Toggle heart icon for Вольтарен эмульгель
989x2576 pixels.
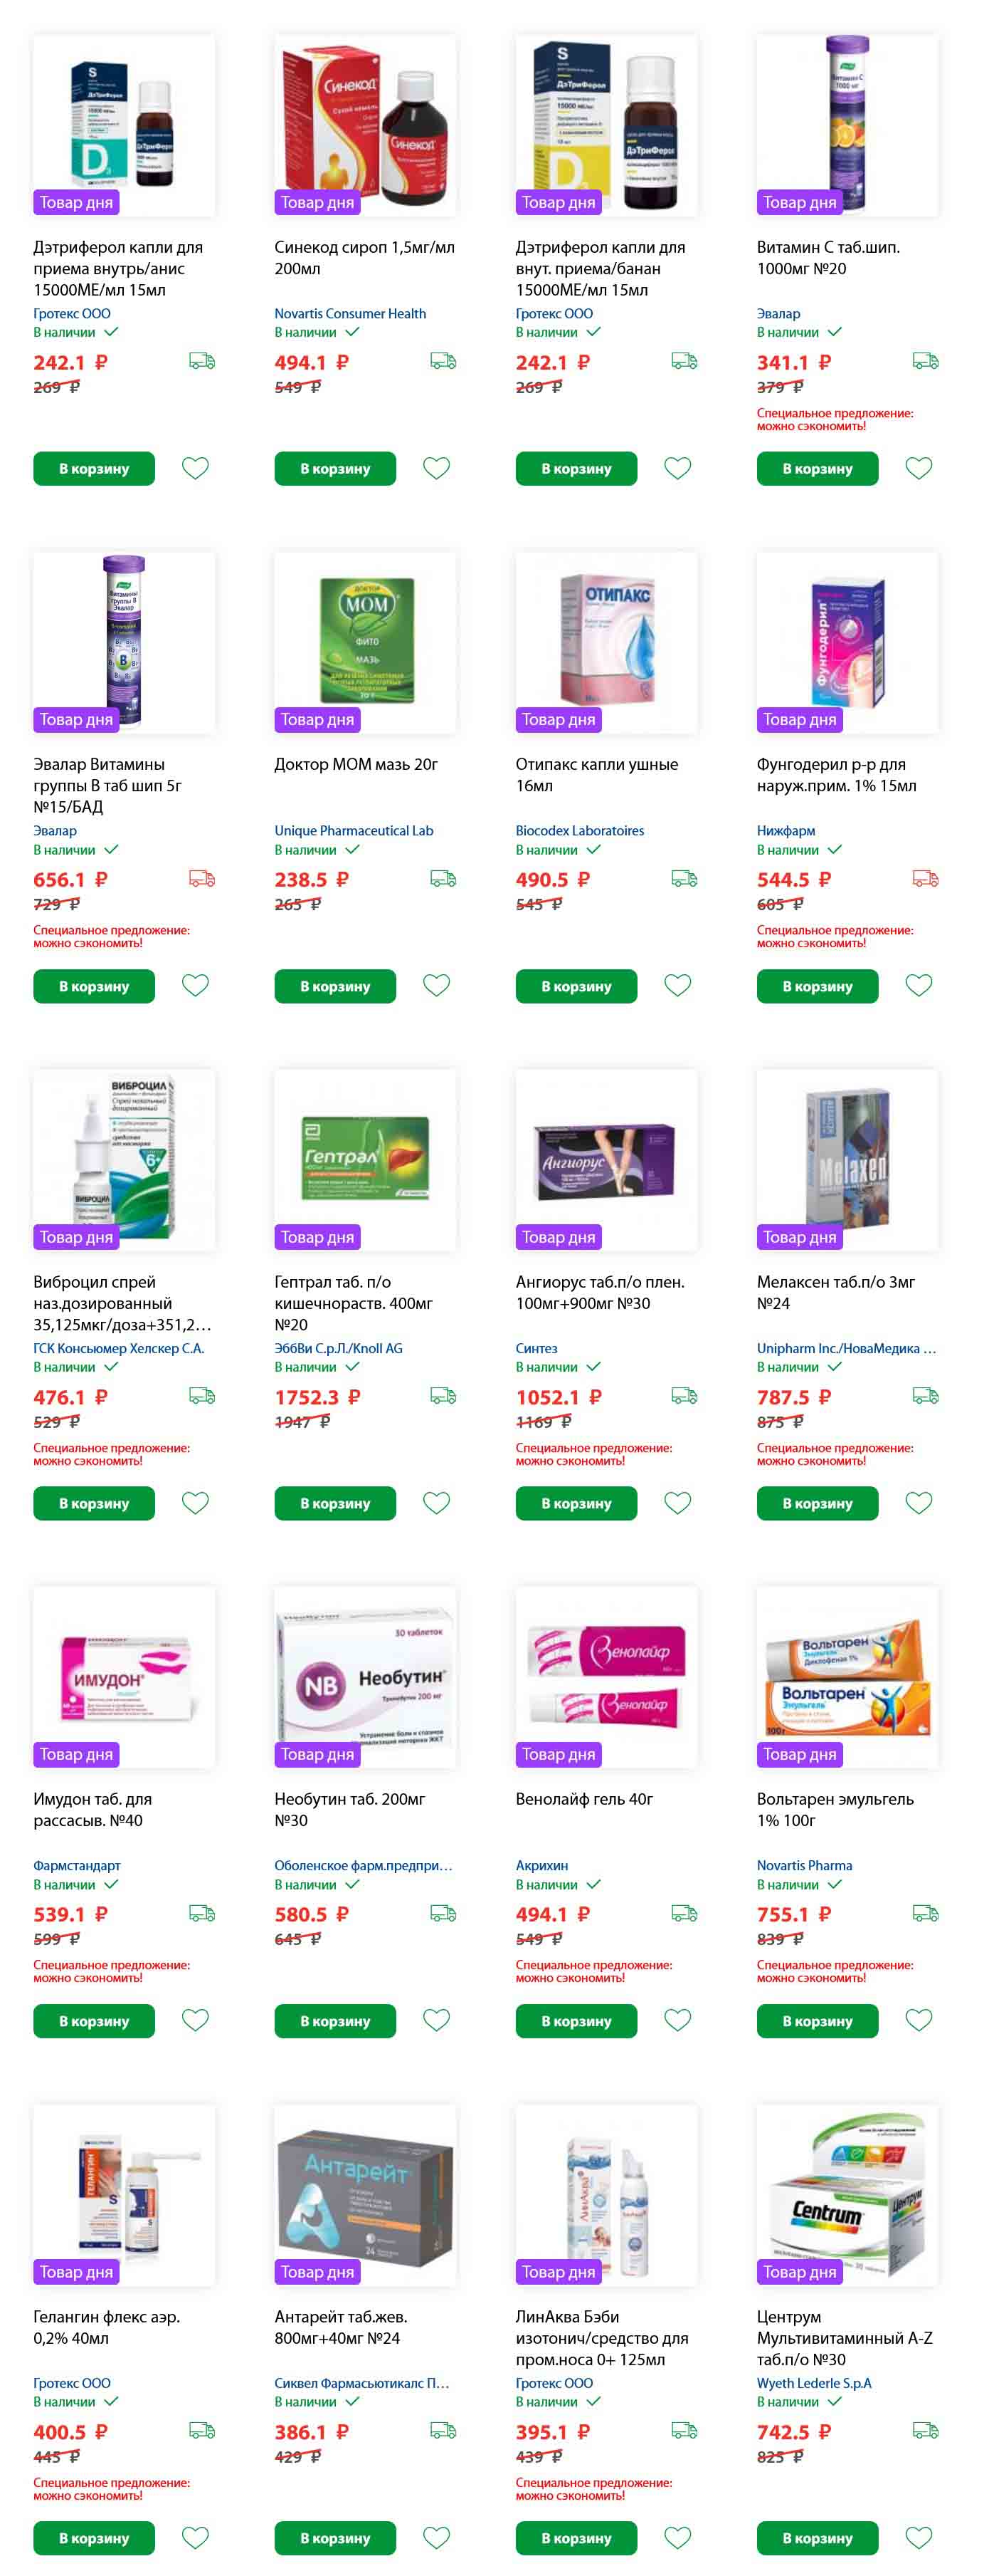(919, 2020)
